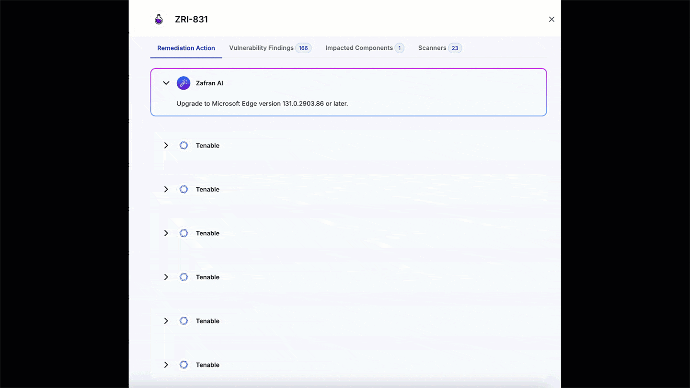
Task: Click the Zafran AI heading label
Action: tap(209, 83)
